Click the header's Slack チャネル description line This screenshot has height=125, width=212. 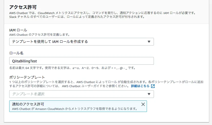[x=77, y=17]
